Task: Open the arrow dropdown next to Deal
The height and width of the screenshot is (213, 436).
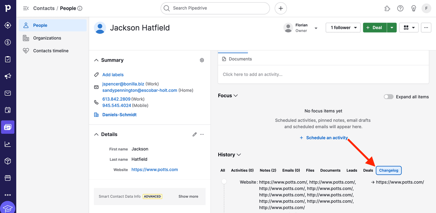Action: pos(392,28)
